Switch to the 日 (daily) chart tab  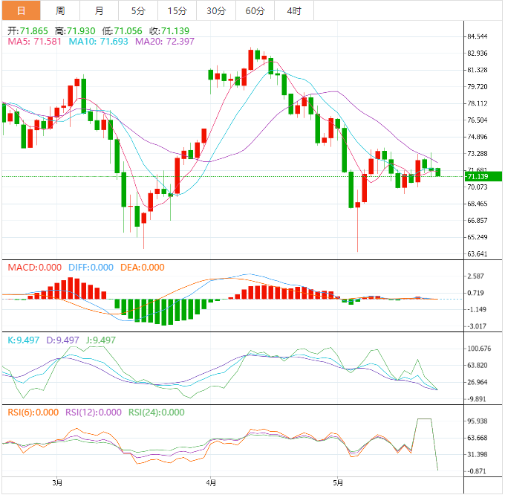(20, 10)
